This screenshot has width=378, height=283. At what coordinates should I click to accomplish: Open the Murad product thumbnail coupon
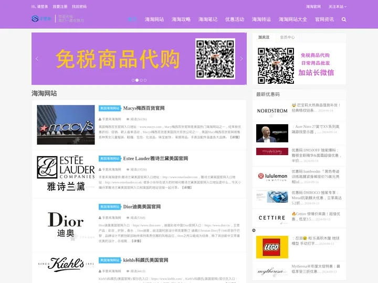click(272, 197)
